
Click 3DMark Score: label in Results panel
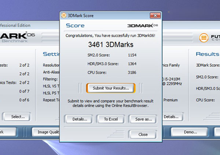click(208, 65)
